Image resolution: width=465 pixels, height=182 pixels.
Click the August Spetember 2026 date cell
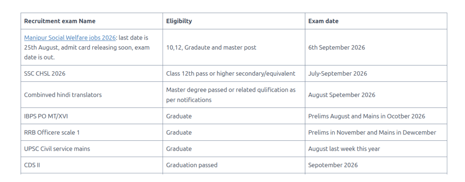tap(376, 95)
